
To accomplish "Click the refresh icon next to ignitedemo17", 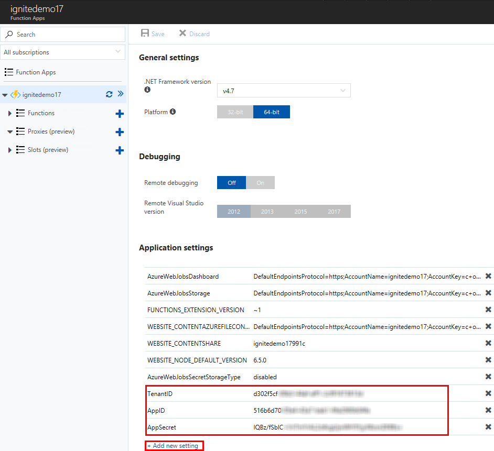I will tap(109, 95).
